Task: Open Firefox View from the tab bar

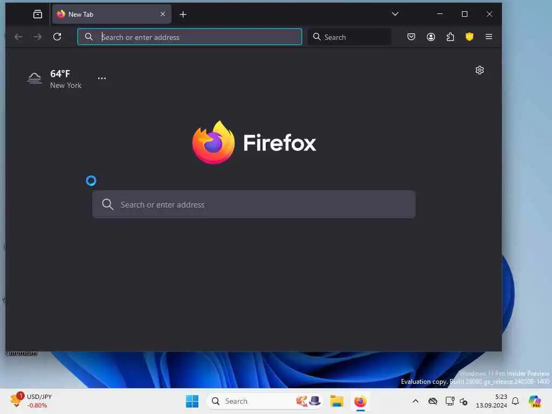Action: [38, 14]
